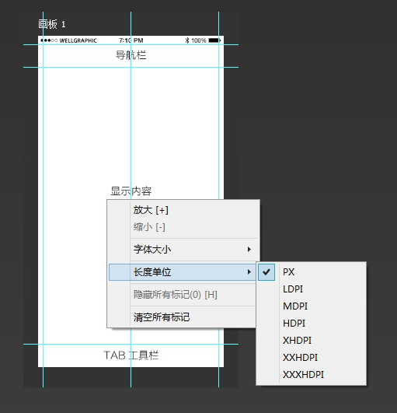The image size is (397, 413).
Task: Choose 放大 [+] from the context menu
Action: point(183,210)
